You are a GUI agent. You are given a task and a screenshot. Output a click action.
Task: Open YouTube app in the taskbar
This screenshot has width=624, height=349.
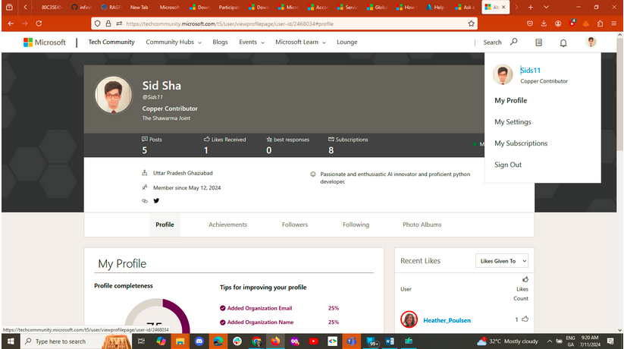(313, 341)
